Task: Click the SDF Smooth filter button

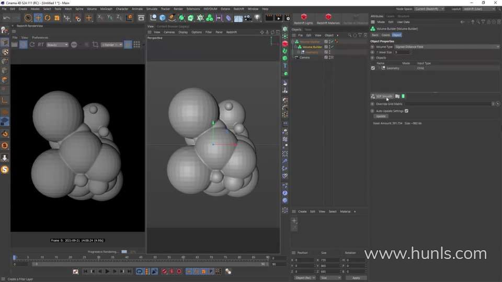Action: pyautogui.click(x=382, y=96)
